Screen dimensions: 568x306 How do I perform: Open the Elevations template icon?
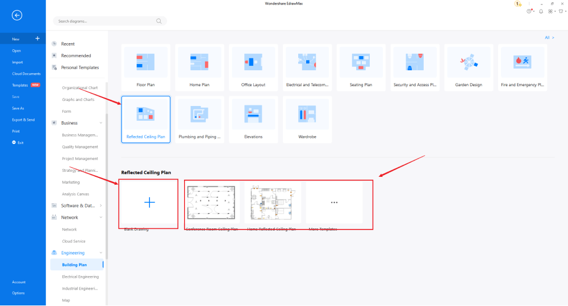click(253, 114)
